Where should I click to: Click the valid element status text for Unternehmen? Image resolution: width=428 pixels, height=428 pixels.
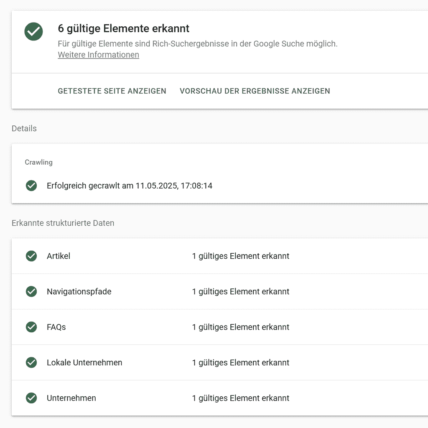pyautogui.click(x=241, y=398)
